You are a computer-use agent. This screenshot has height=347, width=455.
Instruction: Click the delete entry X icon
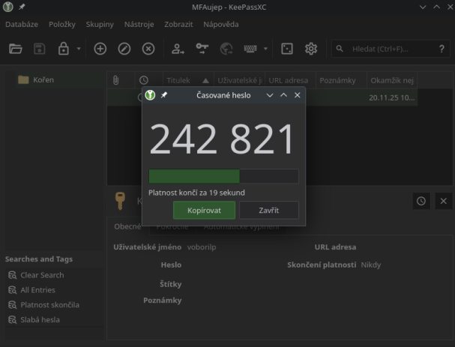(148, 49)
